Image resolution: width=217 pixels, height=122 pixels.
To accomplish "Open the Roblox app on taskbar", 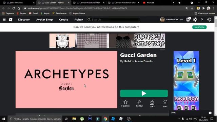I will (121, 119).
